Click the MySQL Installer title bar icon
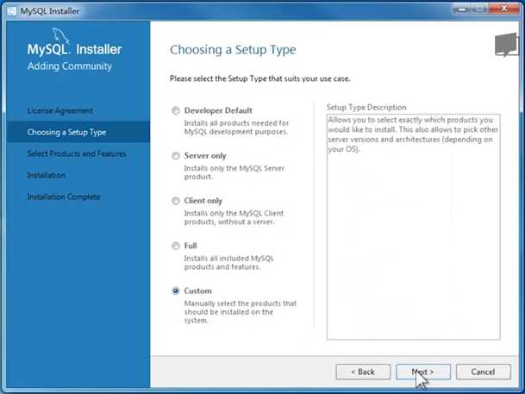 pos(12,10)
